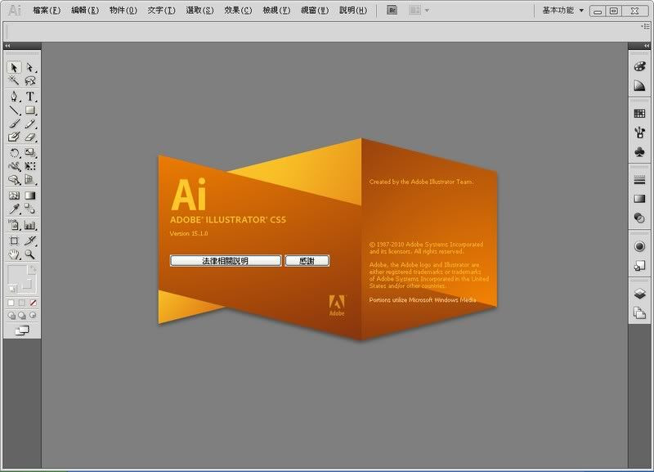Enable Draw Inside mode

pyautogui.click(x=33, y=316)
